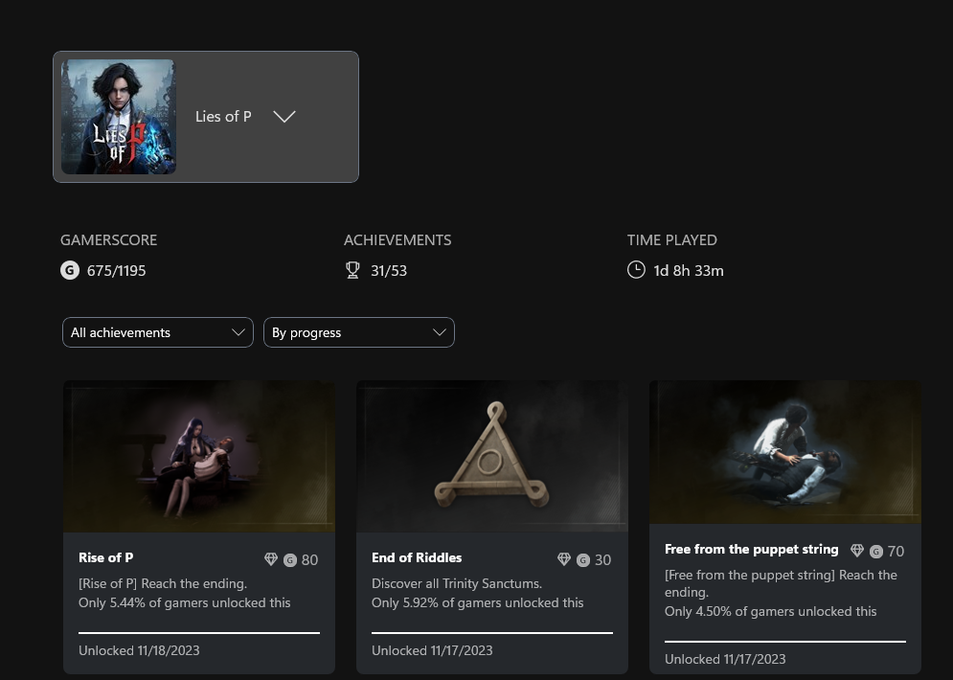Click the diamond icon on End of Riddles card
Viewport: 953px width, 680px height.
(x=564, y=559)
